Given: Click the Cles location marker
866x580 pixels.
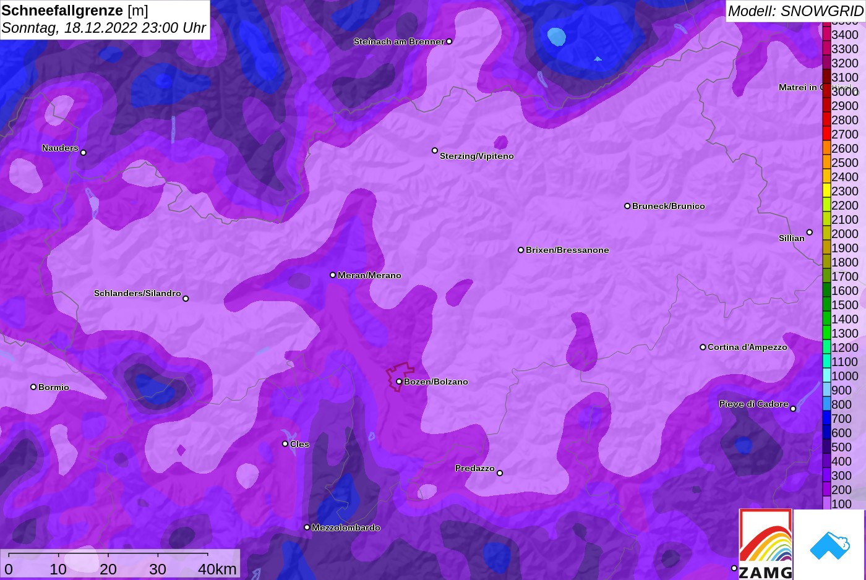Looking at the screenshot, I should pos(285,444).
